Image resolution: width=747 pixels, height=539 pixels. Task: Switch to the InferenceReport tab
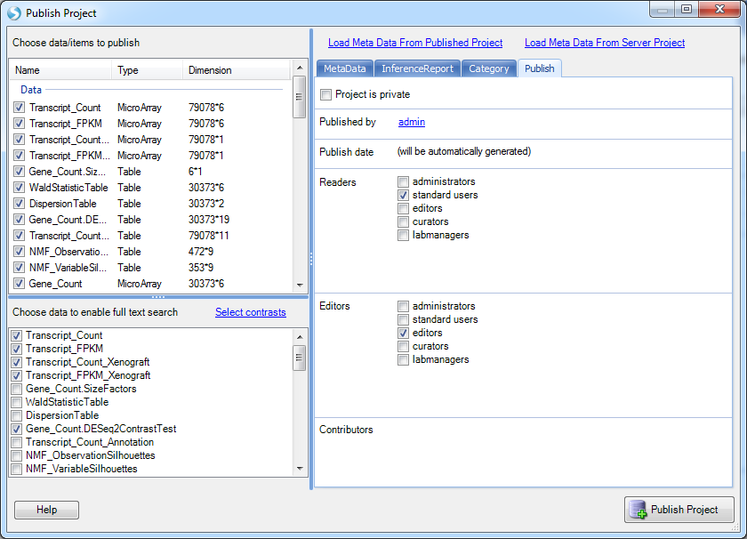pyautogui.click(x=417, y=68)
